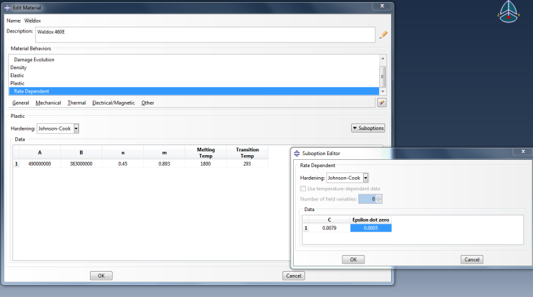Click cell A value 490000000
533x297 pixels.
(40, 164)
